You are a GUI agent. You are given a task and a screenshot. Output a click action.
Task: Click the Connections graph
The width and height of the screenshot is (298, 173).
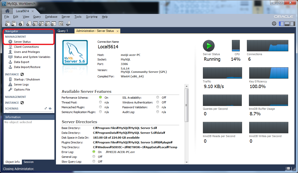coord(267,46)
